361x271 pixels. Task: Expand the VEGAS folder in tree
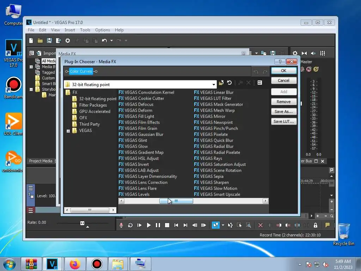point(68,131)
